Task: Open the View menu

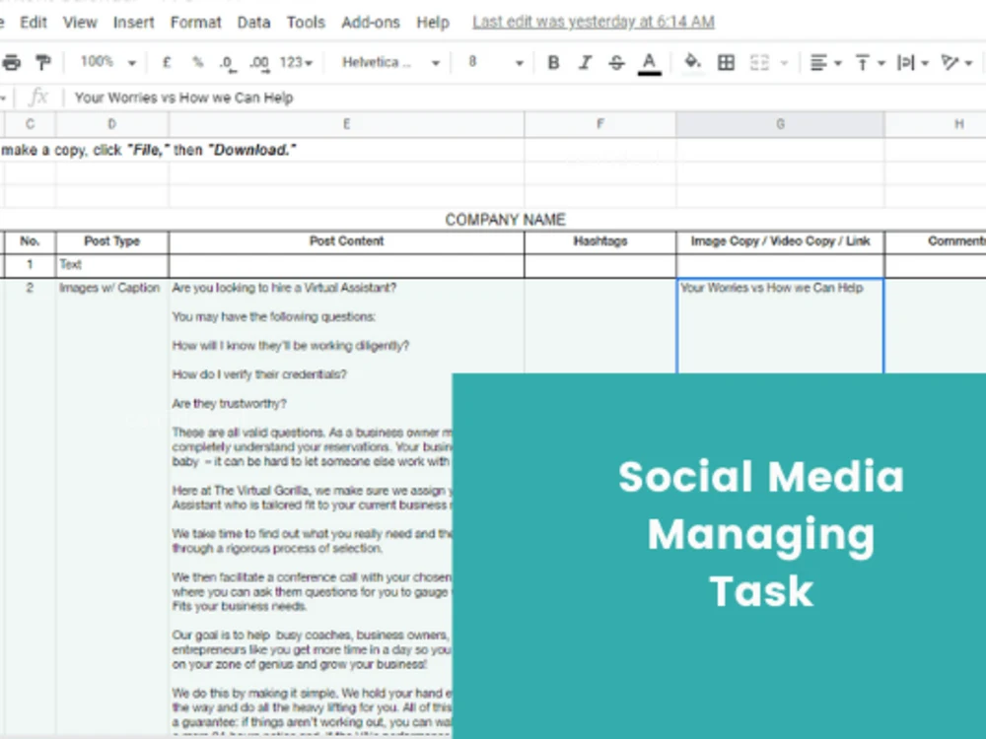Action: tap(80, 23)
